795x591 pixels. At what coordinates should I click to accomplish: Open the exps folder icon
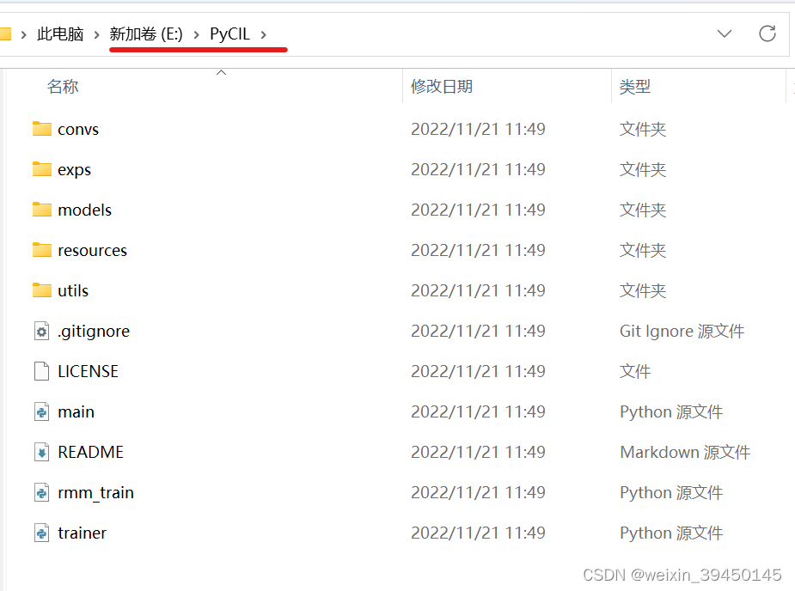tap(41, 168)
